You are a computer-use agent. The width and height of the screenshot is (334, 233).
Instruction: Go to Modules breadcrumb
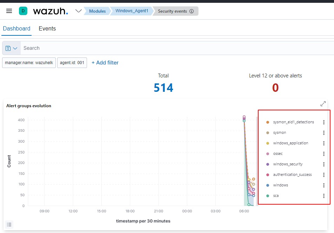point(97,11)
